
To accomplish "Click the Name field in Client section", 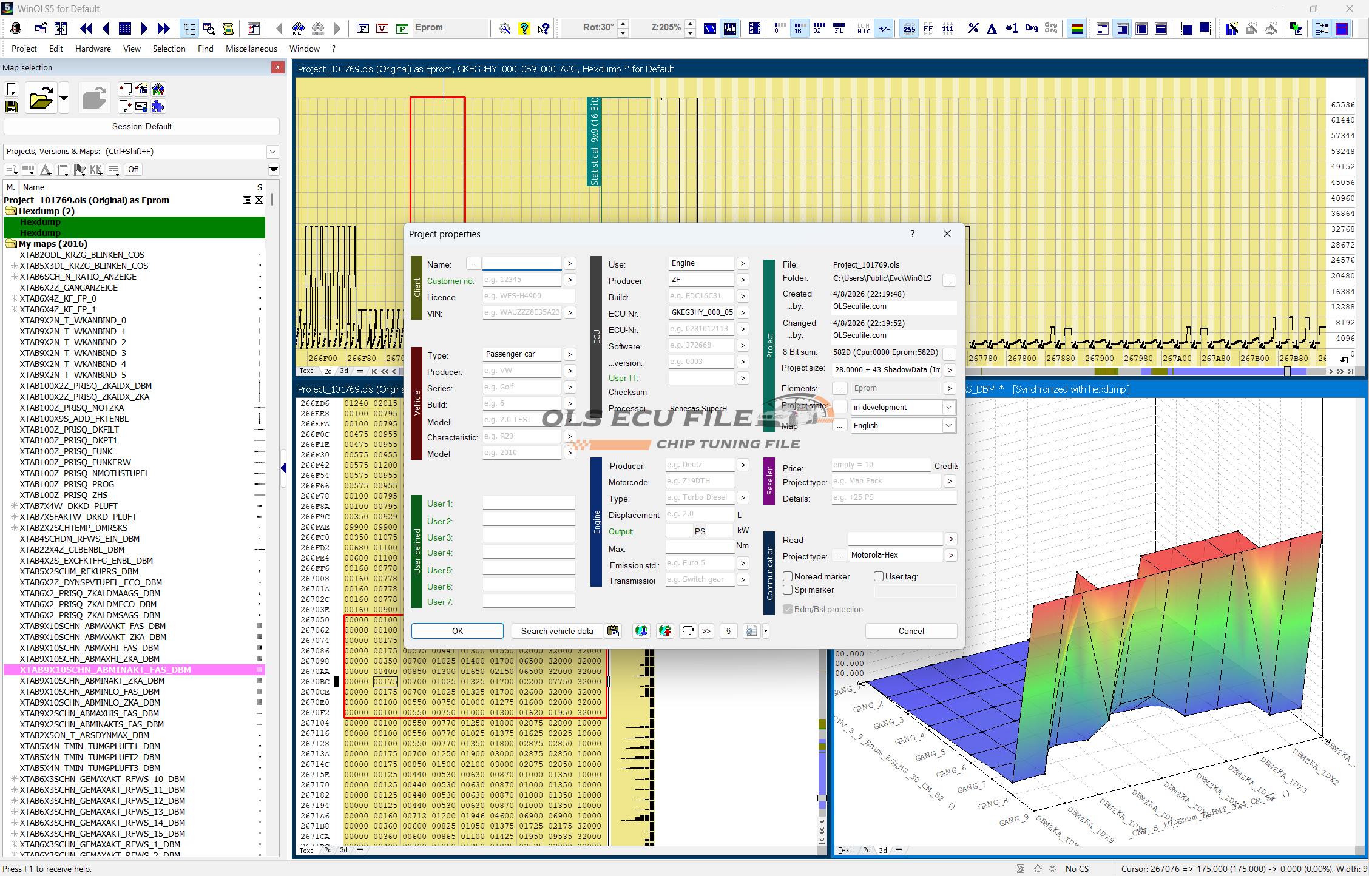I will pos(522,264).
